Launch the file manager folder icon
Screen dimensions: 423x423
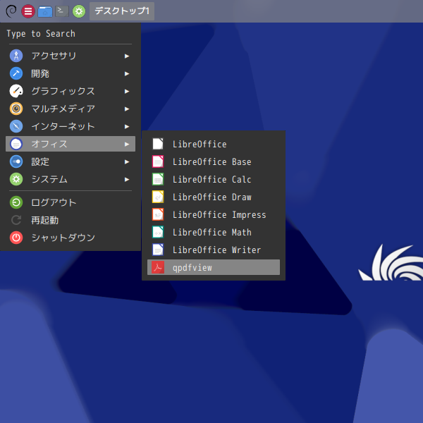pos(45,11)
